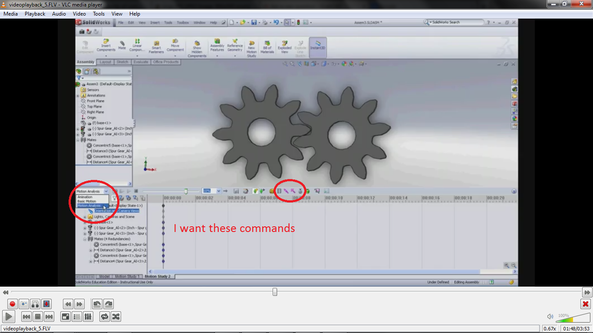
Task: Click the Mate tool in SolidWorks
Action: coord(122,45)
